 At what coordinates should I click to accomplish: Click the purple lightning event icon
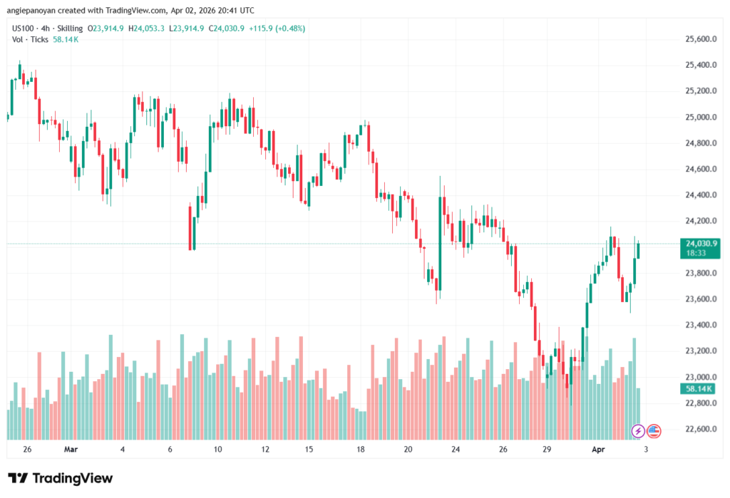639,430
